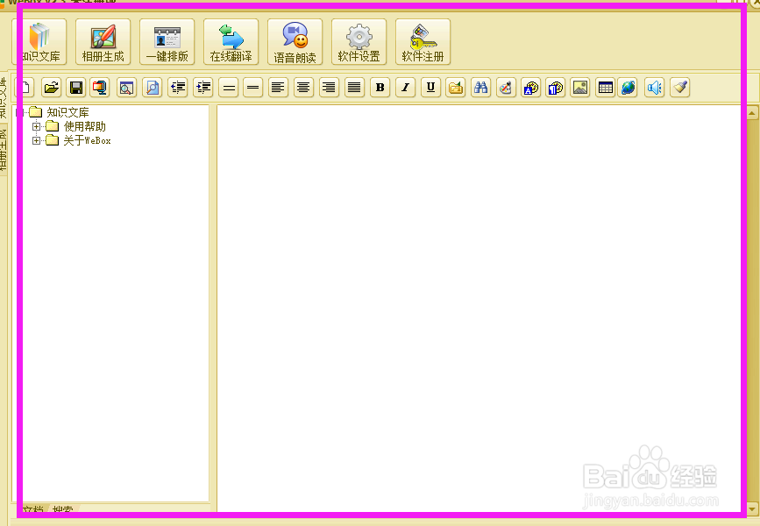Expand the 关于WeBox tree node
760x526 pixels.
tap(36, 140)
